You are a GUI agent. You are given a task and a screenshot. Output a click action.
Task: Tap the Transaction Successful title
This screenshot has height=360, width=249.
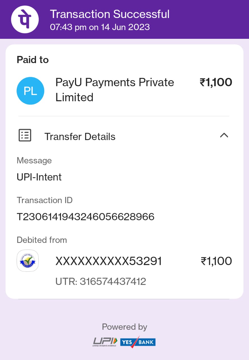point(109,14)
